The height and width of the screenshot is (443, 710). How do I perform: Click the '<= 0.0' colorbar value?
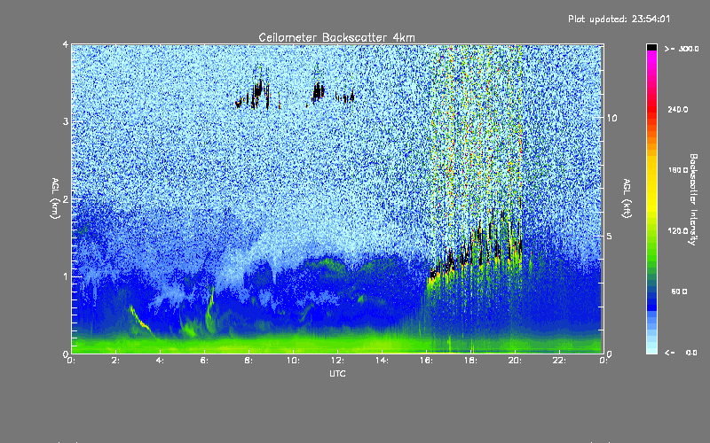681,352
